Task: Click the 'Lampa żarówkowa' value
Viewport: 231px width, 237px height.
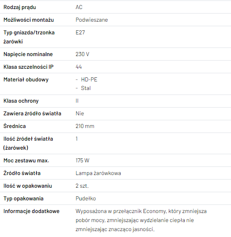Action: click(98, 173)
